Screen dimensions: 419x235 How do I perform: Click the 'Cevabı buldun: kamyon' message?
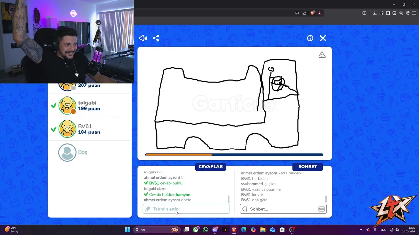167,195
